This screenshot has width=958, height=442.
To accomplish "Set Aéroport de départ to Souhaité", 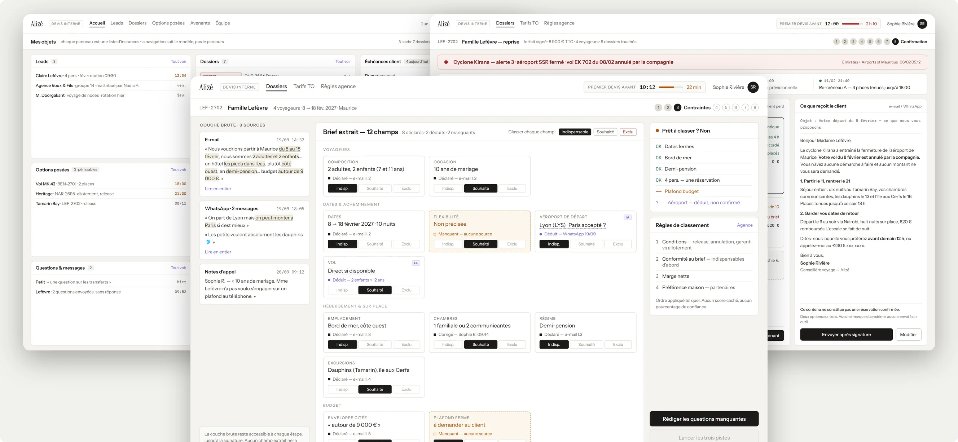I will click(x=586, y=244).
